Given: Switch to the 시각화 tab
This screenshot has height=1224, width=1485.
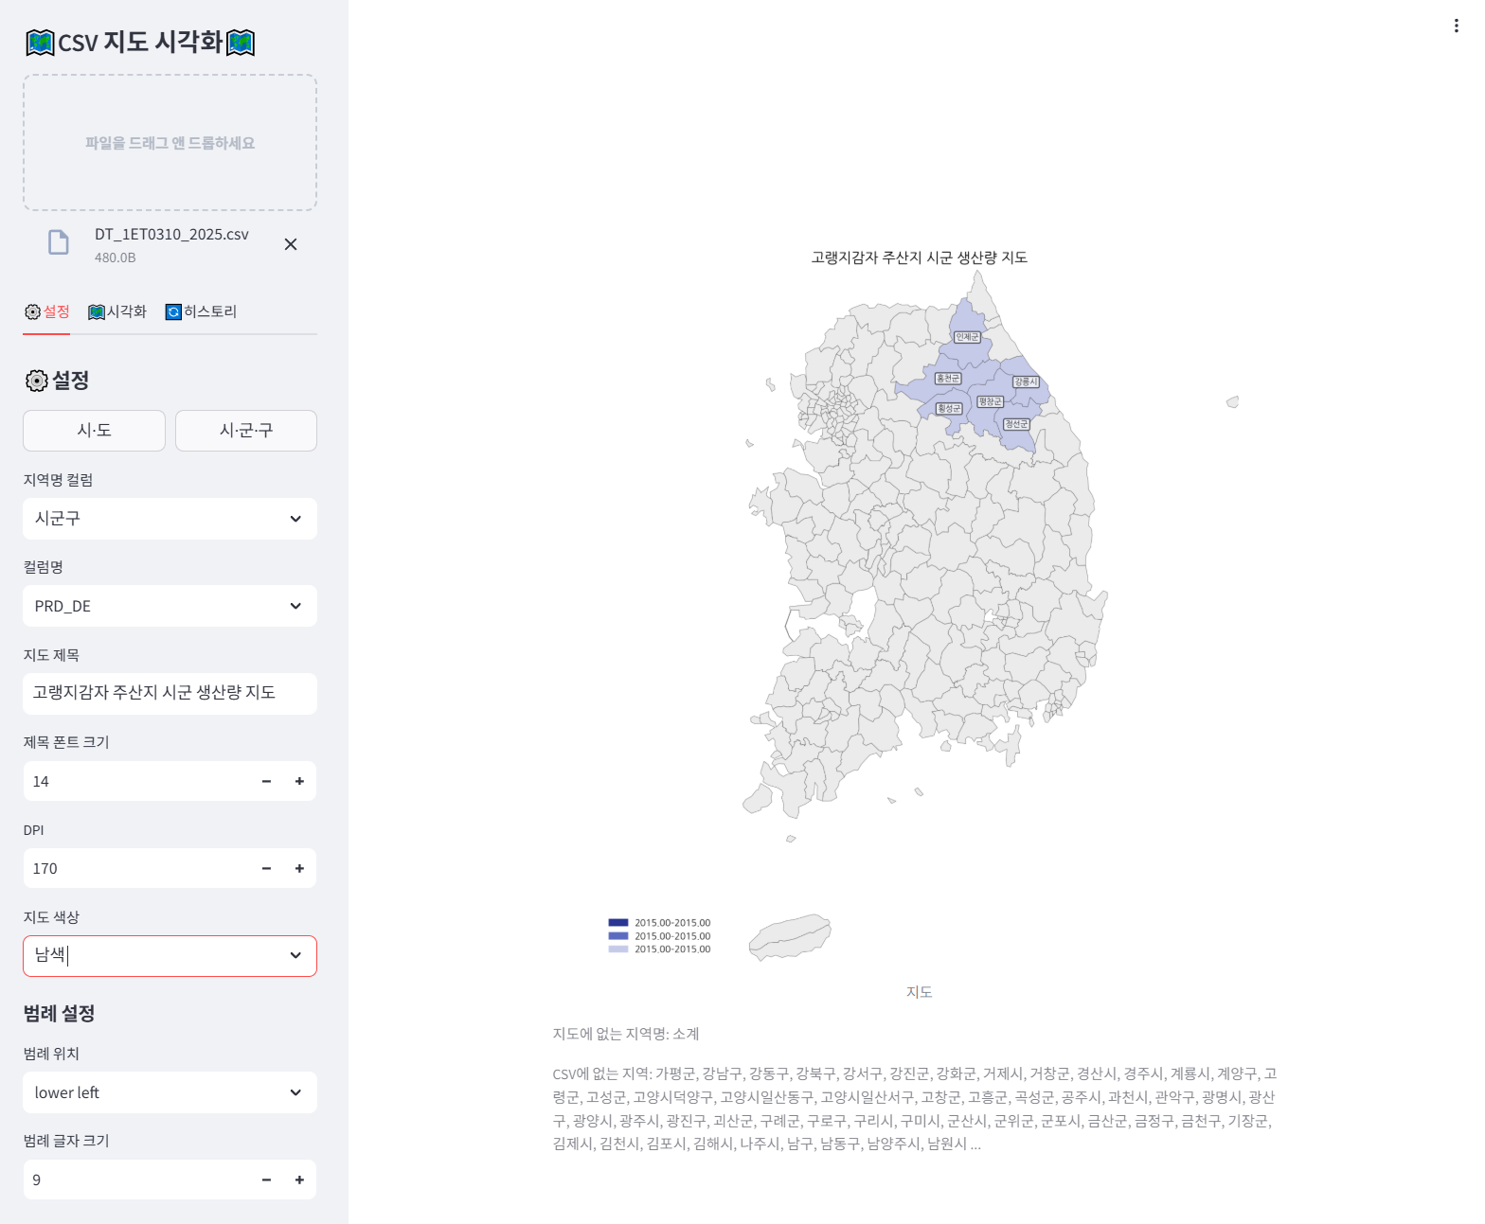Looking at the screenshot, I should tap(117, 311).
